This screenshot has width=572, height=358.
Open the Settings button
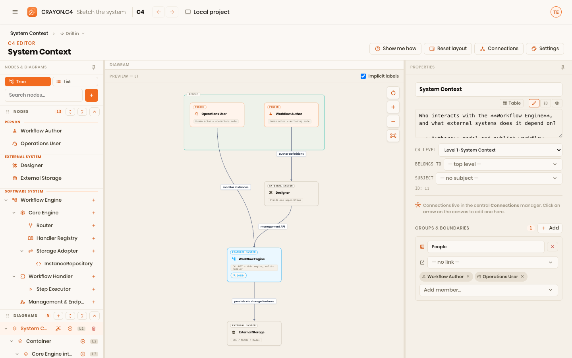[x=545, y=49]
